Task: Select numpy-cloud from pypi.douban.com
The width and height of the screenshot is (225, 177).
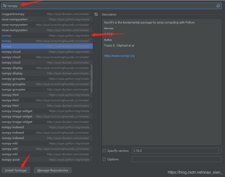Action: [x=47, y=63]
